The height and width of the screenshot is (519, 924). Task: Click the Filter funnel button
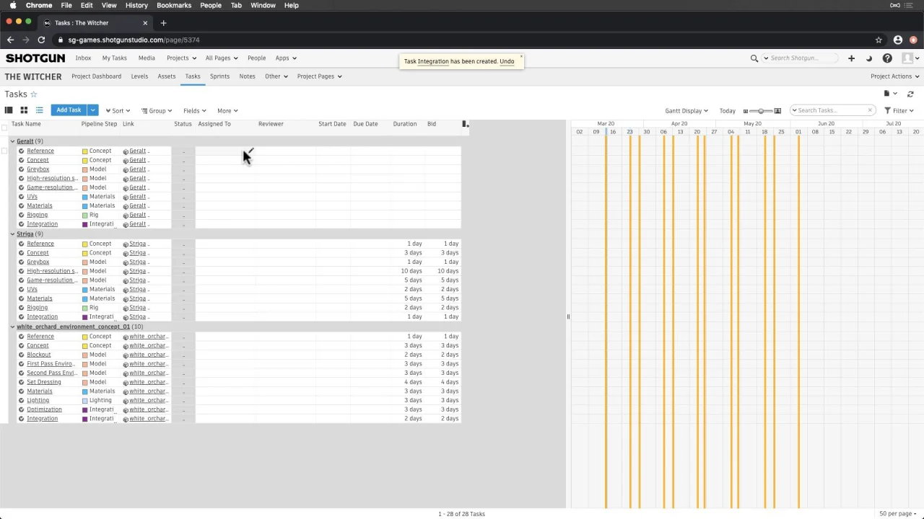(x=899, y=110)
